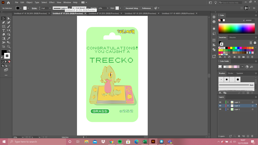Open the Object menu

click(x=29, y=3)
